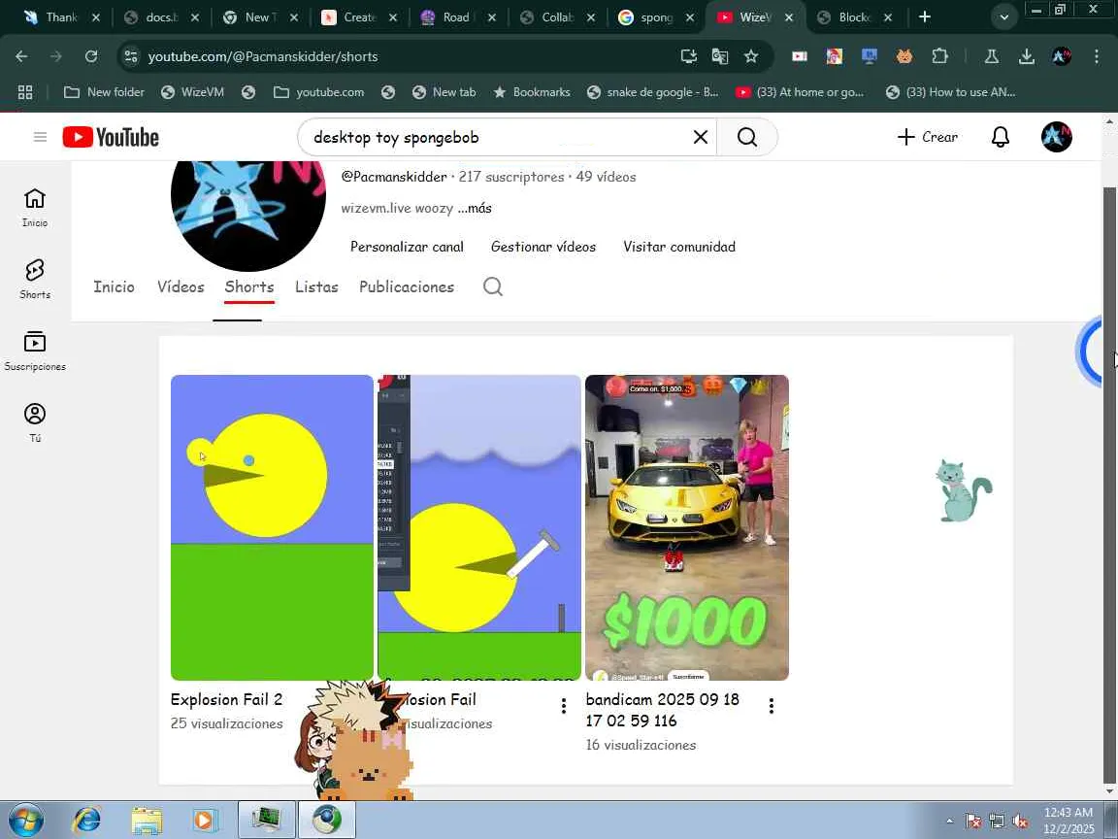Screen dimensions: 1118x839
Task: Open Tú in the left sidebar
Action: pos(34,422)
